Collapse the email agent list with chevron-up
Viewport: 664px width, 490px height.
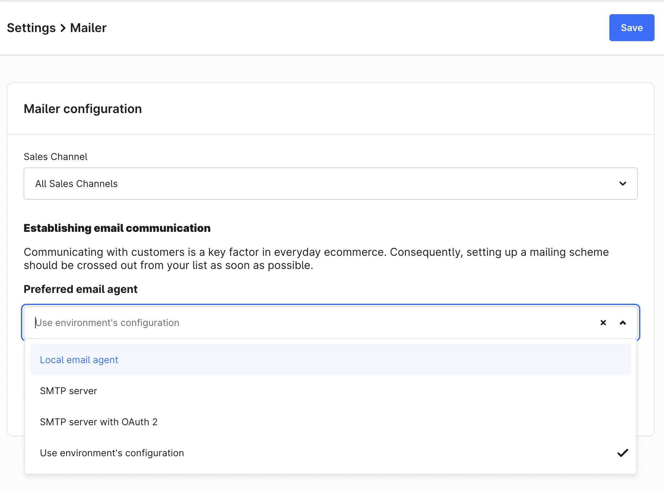(x=622, y=323)
